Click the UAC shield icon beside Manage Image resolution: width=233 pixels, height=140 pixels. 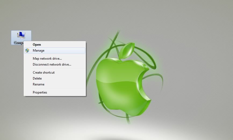pos(27,51)
